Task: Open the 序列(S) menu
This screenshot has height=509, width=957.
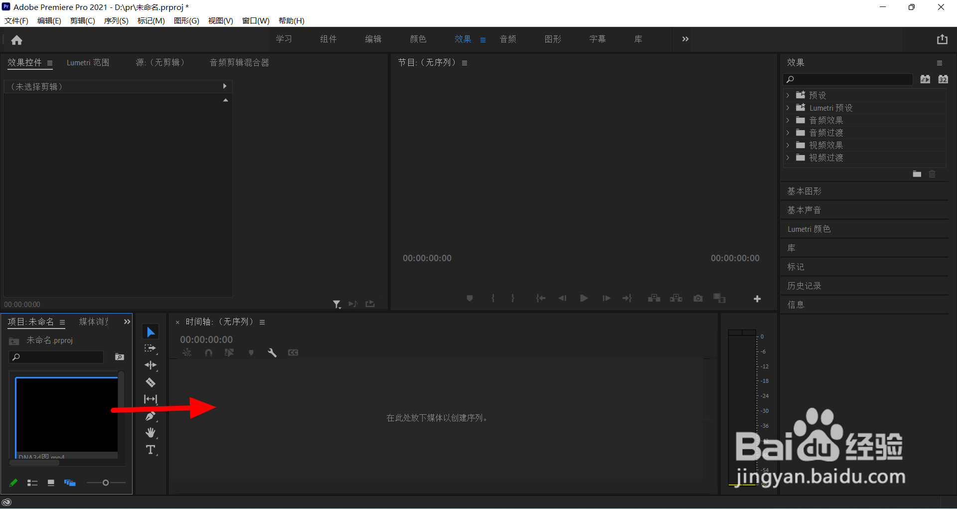Action: (x=116, y=20)
